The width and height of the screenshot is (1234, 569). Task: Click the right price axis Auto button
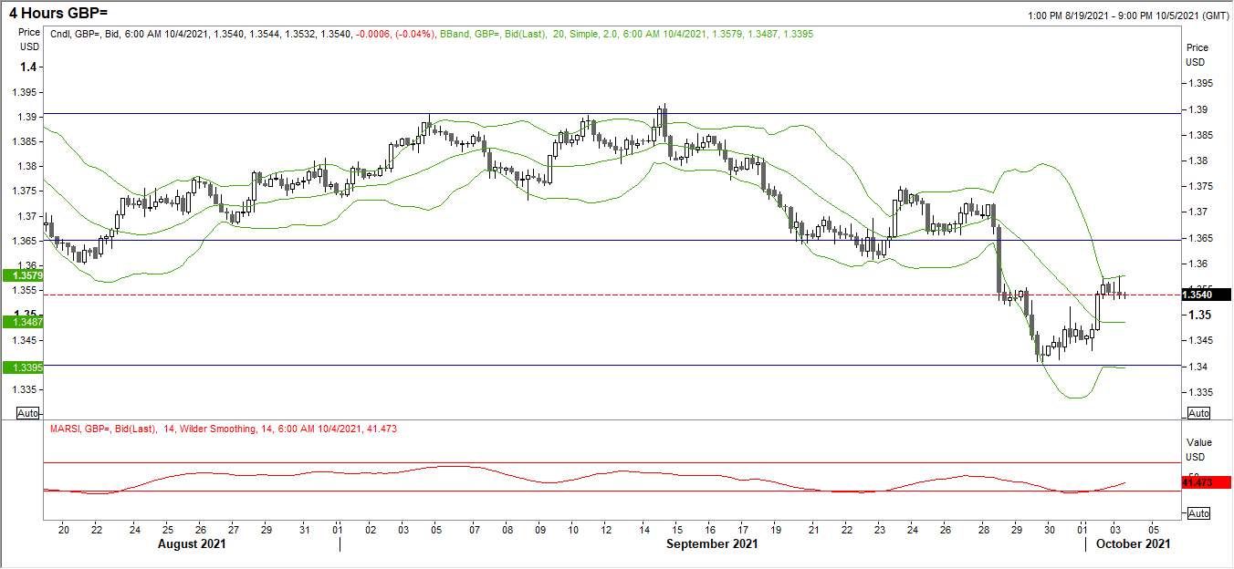pyautogui.click(x=1199, y=413)
